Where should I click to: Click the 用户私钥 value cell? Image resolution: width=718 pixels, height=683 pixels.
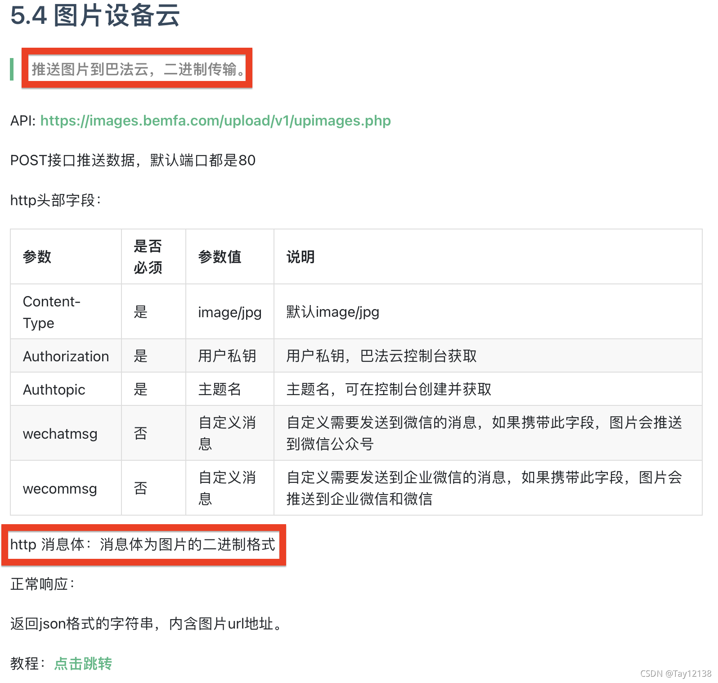pyautogui.click(x=230, y=356)
